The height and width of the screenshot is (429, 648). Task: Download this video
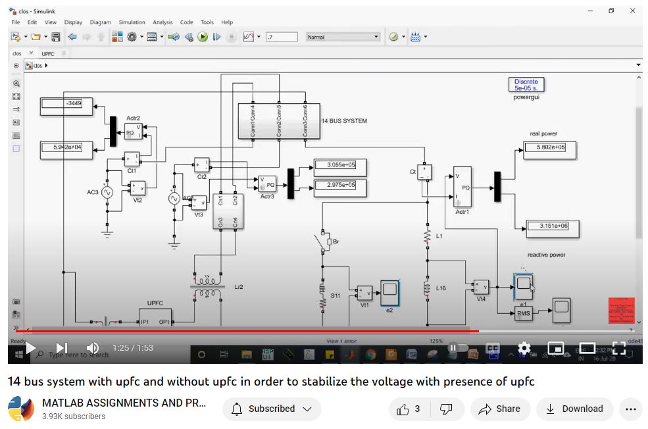574,409
